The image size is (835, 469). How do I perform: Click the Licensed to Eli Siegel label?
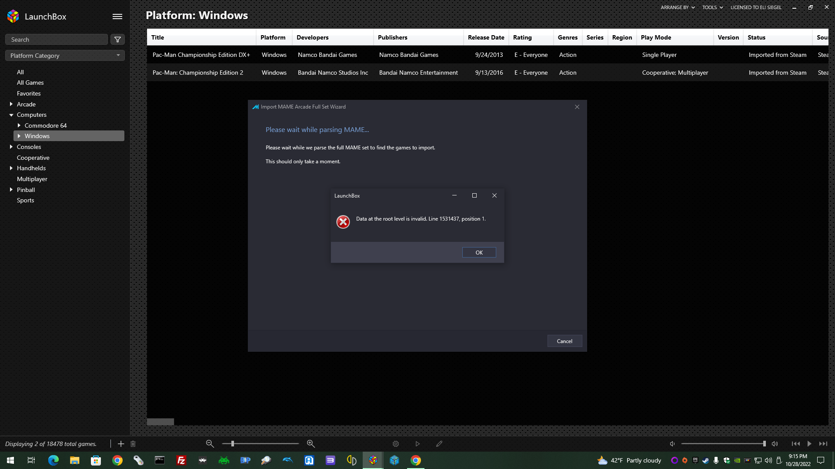coord(756,7)
